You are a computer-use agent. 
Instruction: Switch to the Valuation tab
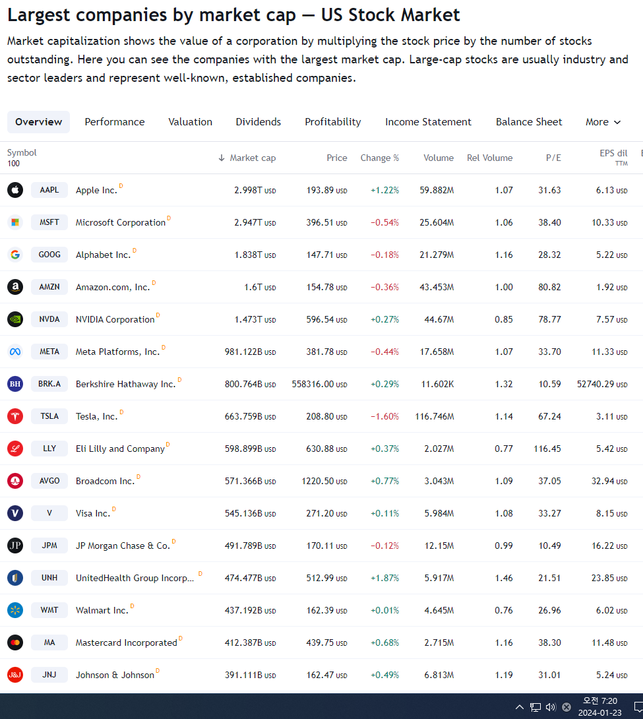pos(190,122)
